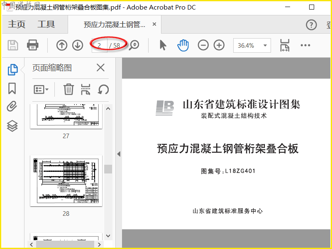Screen dimensions: 332x249
Task: Select the 预应力混凝土钢管 document tab
Action: pyautogui.click(x=115, y=24)
